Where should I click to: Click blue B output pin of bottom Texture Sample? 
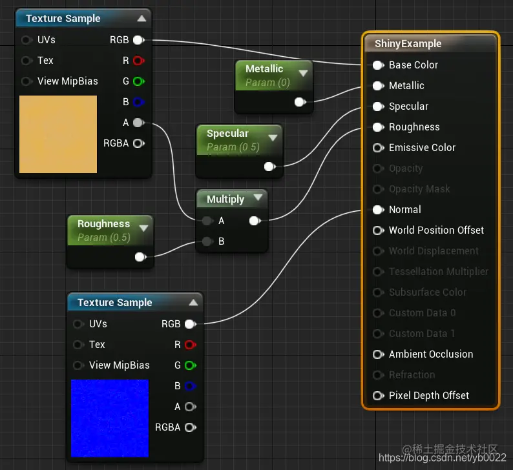tap(191, 386)
